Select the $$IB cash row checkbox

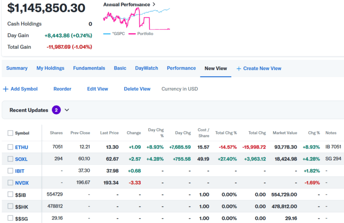(10, 195)
